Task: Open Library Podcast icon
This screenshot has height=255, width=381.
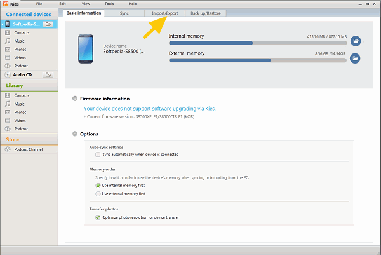Action: (8, 128)
